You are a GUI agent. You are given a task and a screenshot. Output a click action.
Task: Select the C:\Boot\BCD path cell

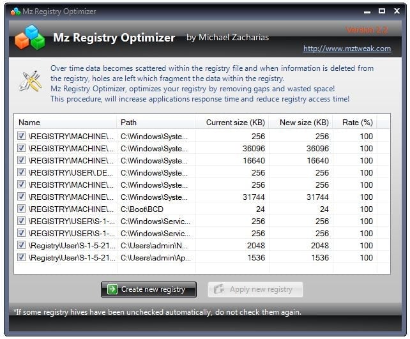click(142, 209)
